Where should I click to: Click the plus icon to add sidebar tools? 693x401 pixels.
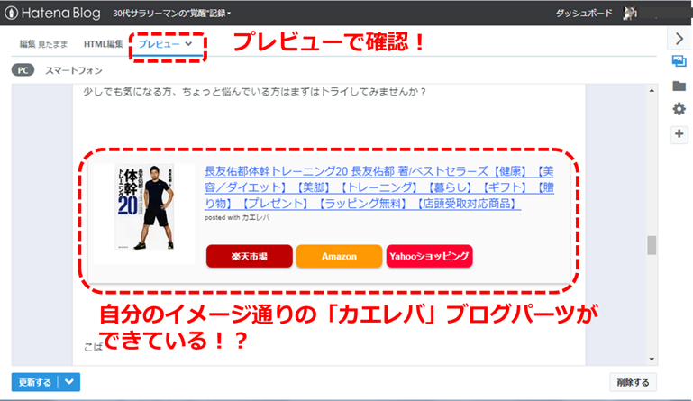[x=679, y=133]
